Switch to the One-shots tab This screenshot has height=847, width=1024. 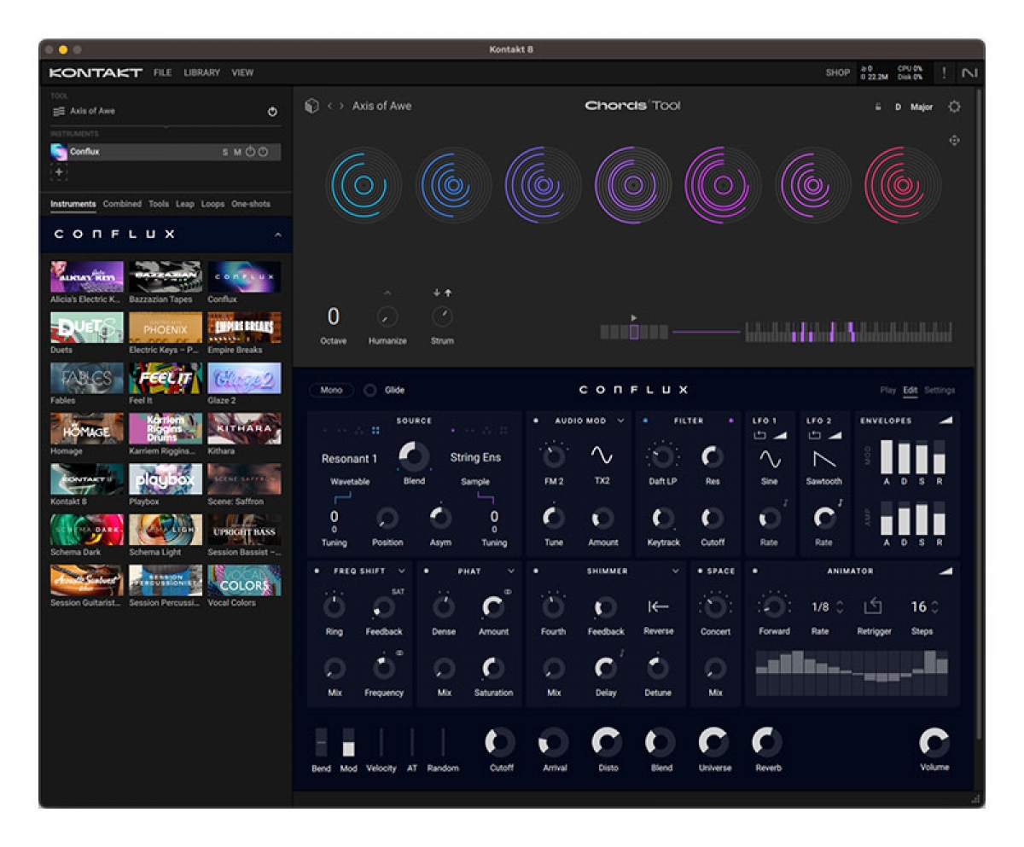click(x=251, y=204)
